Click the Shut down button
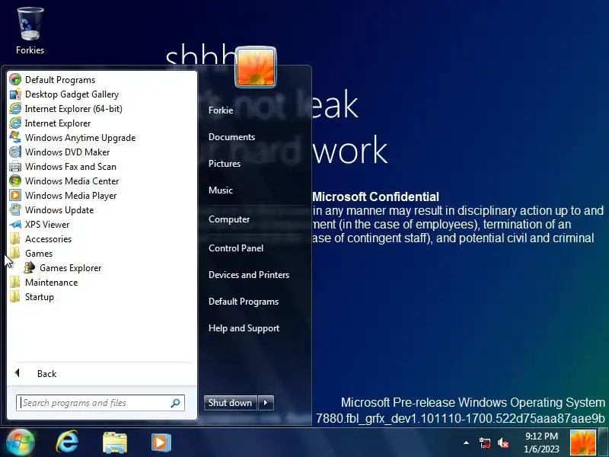 [231, 403]
